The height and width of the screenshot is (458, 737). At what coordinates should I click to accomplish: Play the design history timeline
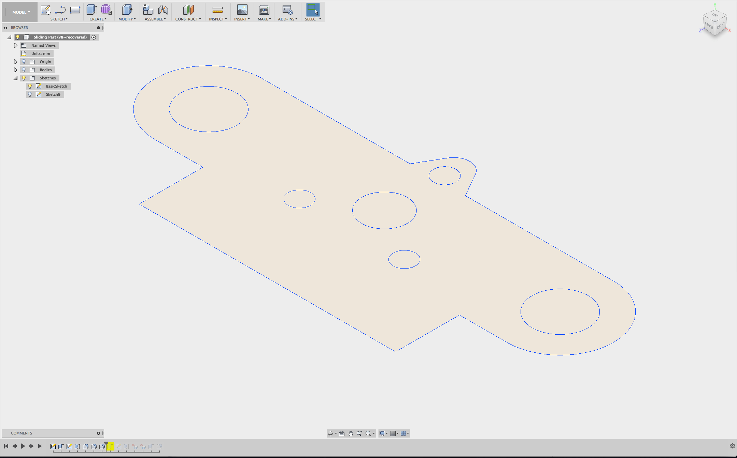[23, 446]
